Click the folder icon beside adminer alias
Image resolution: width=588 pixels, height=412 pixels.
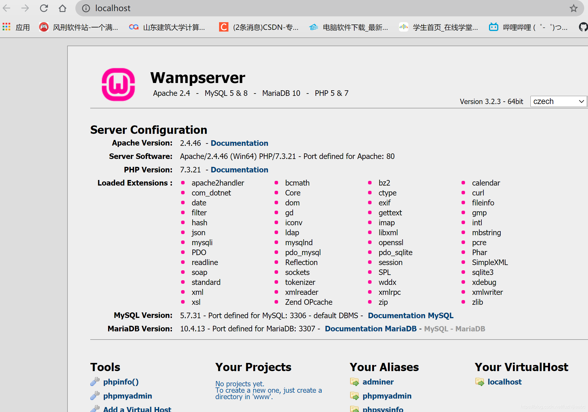(x=354, y=382)
